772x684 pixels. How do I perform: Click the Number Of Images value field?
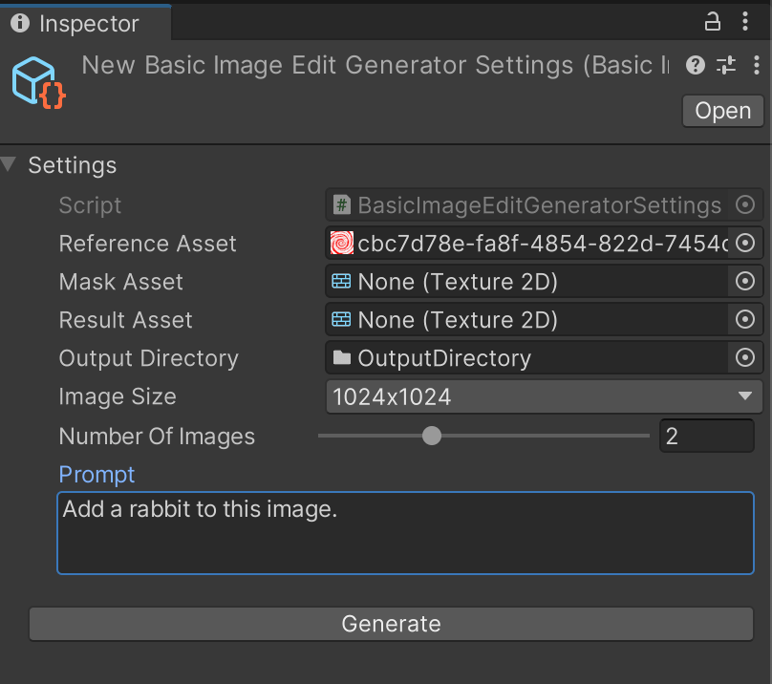coord(705,437)
